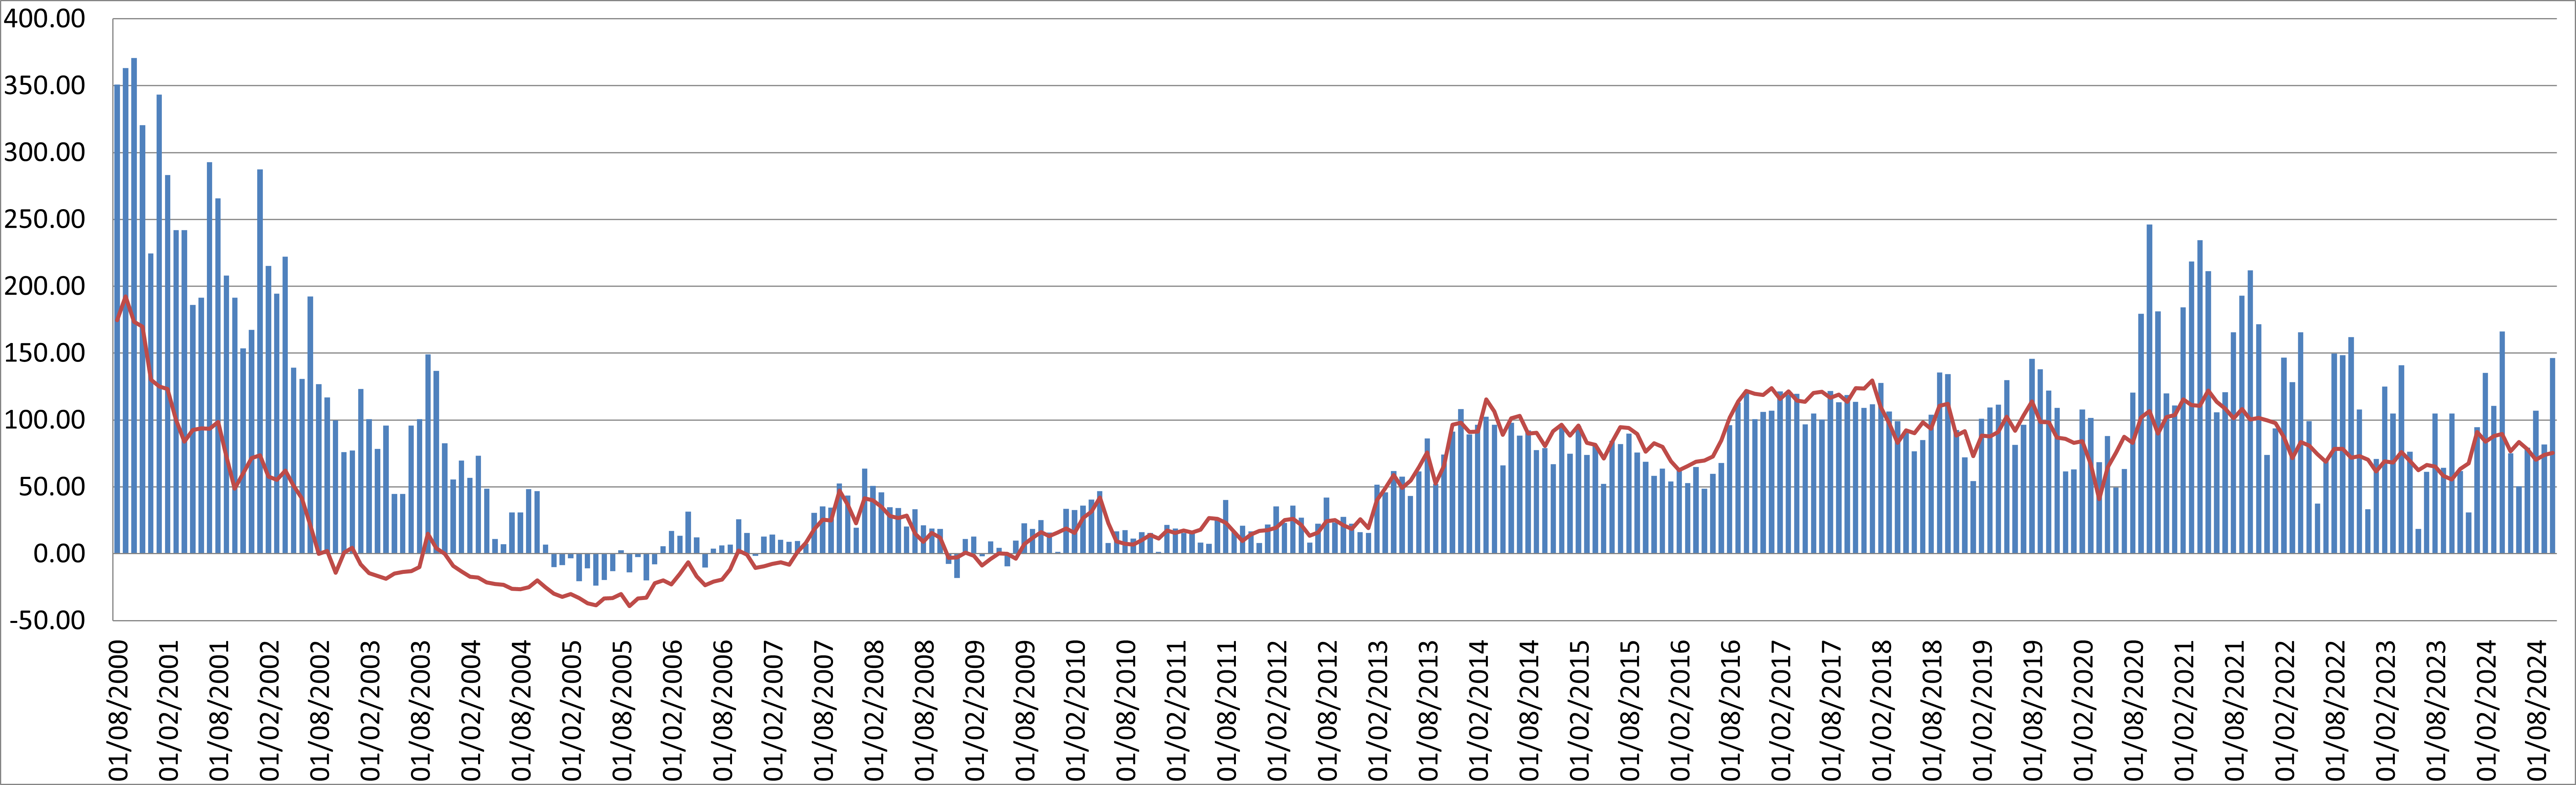Select the 01/02/2005 date label
The height and width of the screenshot is (785, 2576).
pos(572,711)
